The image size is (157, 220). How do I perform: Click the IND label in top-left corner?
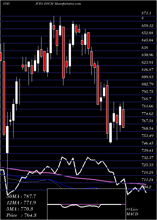coord(6,3)
